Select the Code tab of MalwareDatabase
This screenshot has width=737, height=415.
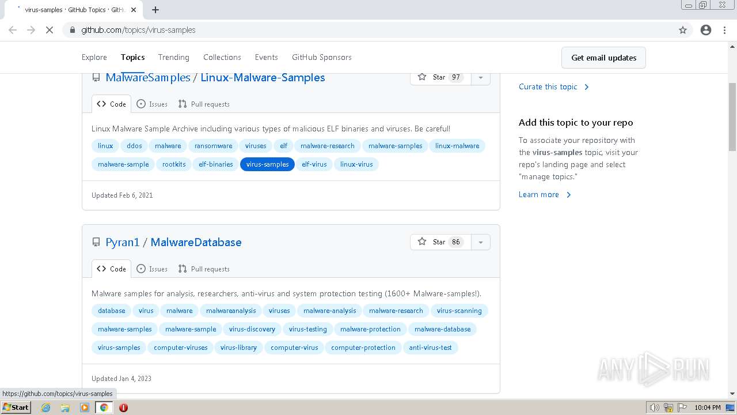(112, 269)
